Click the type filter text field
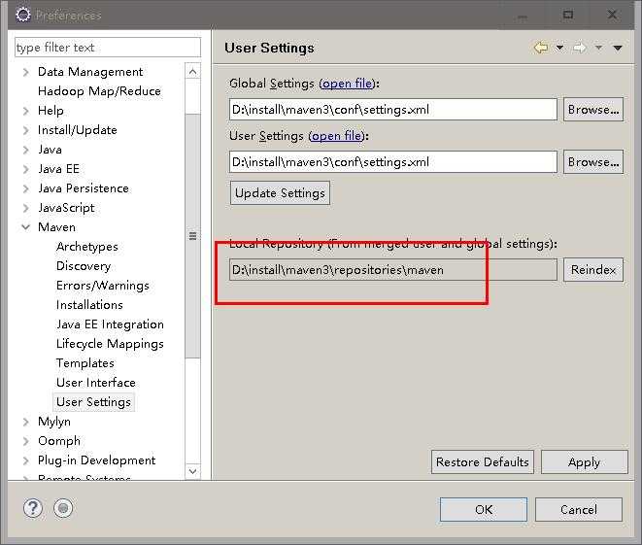 pos(108,48)
